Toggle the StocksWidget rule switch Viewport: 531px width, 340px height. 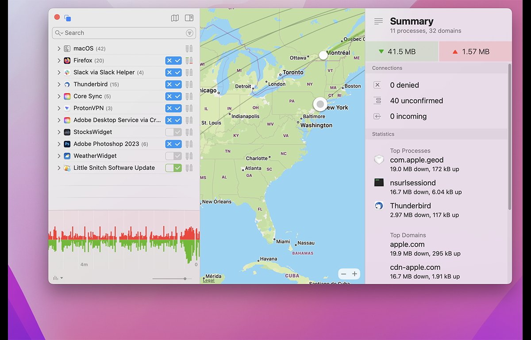point(173,132)
